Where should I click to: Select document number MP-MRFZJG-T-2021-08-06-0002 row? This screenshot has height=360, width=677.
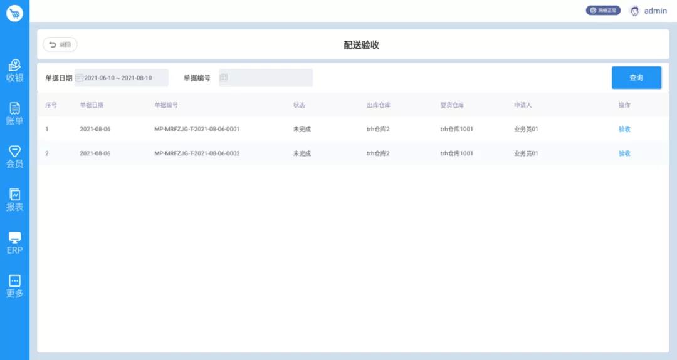(197, 153)
